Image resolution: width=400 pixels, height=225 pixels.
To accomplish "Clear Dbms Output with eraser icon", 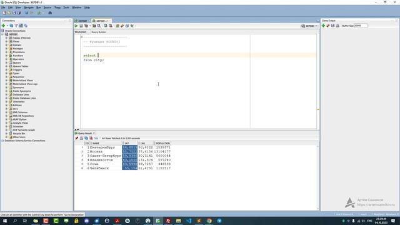I will tap(328, 26).
